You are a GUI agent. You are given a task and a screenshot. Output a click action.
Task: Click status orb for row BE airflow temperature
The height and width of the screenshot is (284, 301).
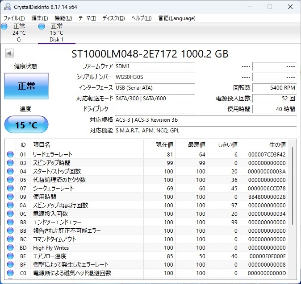coord(10,256)
